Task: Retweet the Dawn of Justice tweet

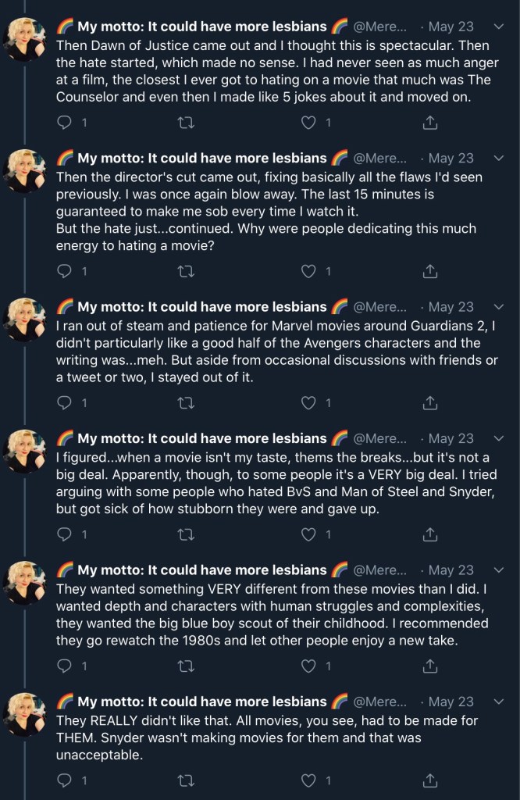Action: (x=187, y=123)
